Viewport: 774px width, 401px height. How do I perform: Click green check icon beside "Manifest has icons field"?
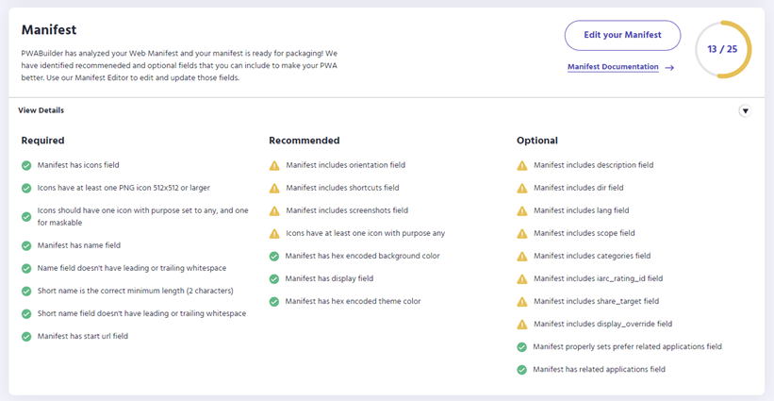coord(26,165)
